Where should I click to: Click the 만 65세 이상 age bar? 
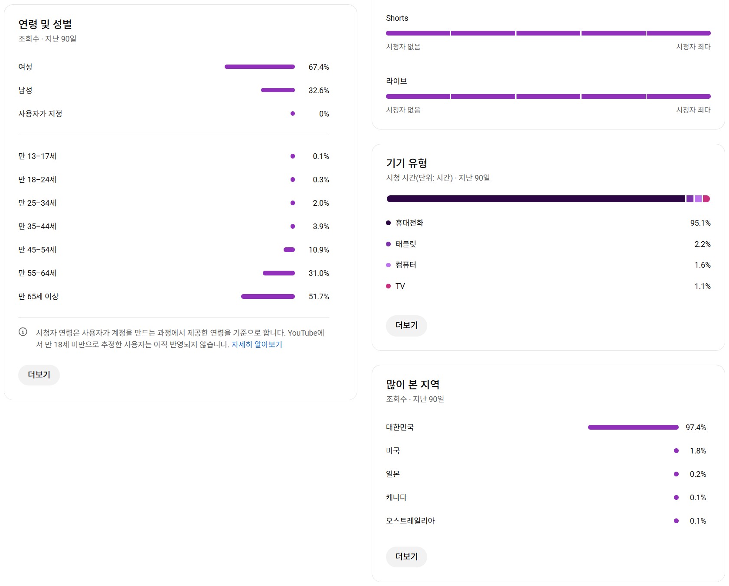(x=268, y=297)
